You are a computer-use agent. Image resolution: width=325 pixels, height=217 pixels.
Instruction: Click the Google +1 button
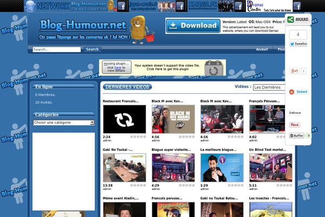click(294, 71)
